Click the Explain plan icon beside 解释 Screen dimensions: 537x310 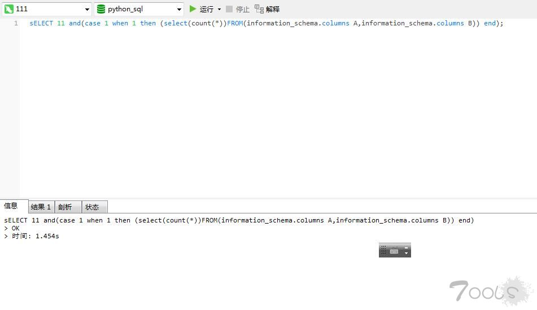[259, 9]
